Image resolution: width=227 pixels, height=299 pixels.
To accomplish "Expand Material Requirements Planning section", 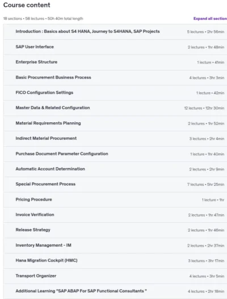I will point(115,123).
